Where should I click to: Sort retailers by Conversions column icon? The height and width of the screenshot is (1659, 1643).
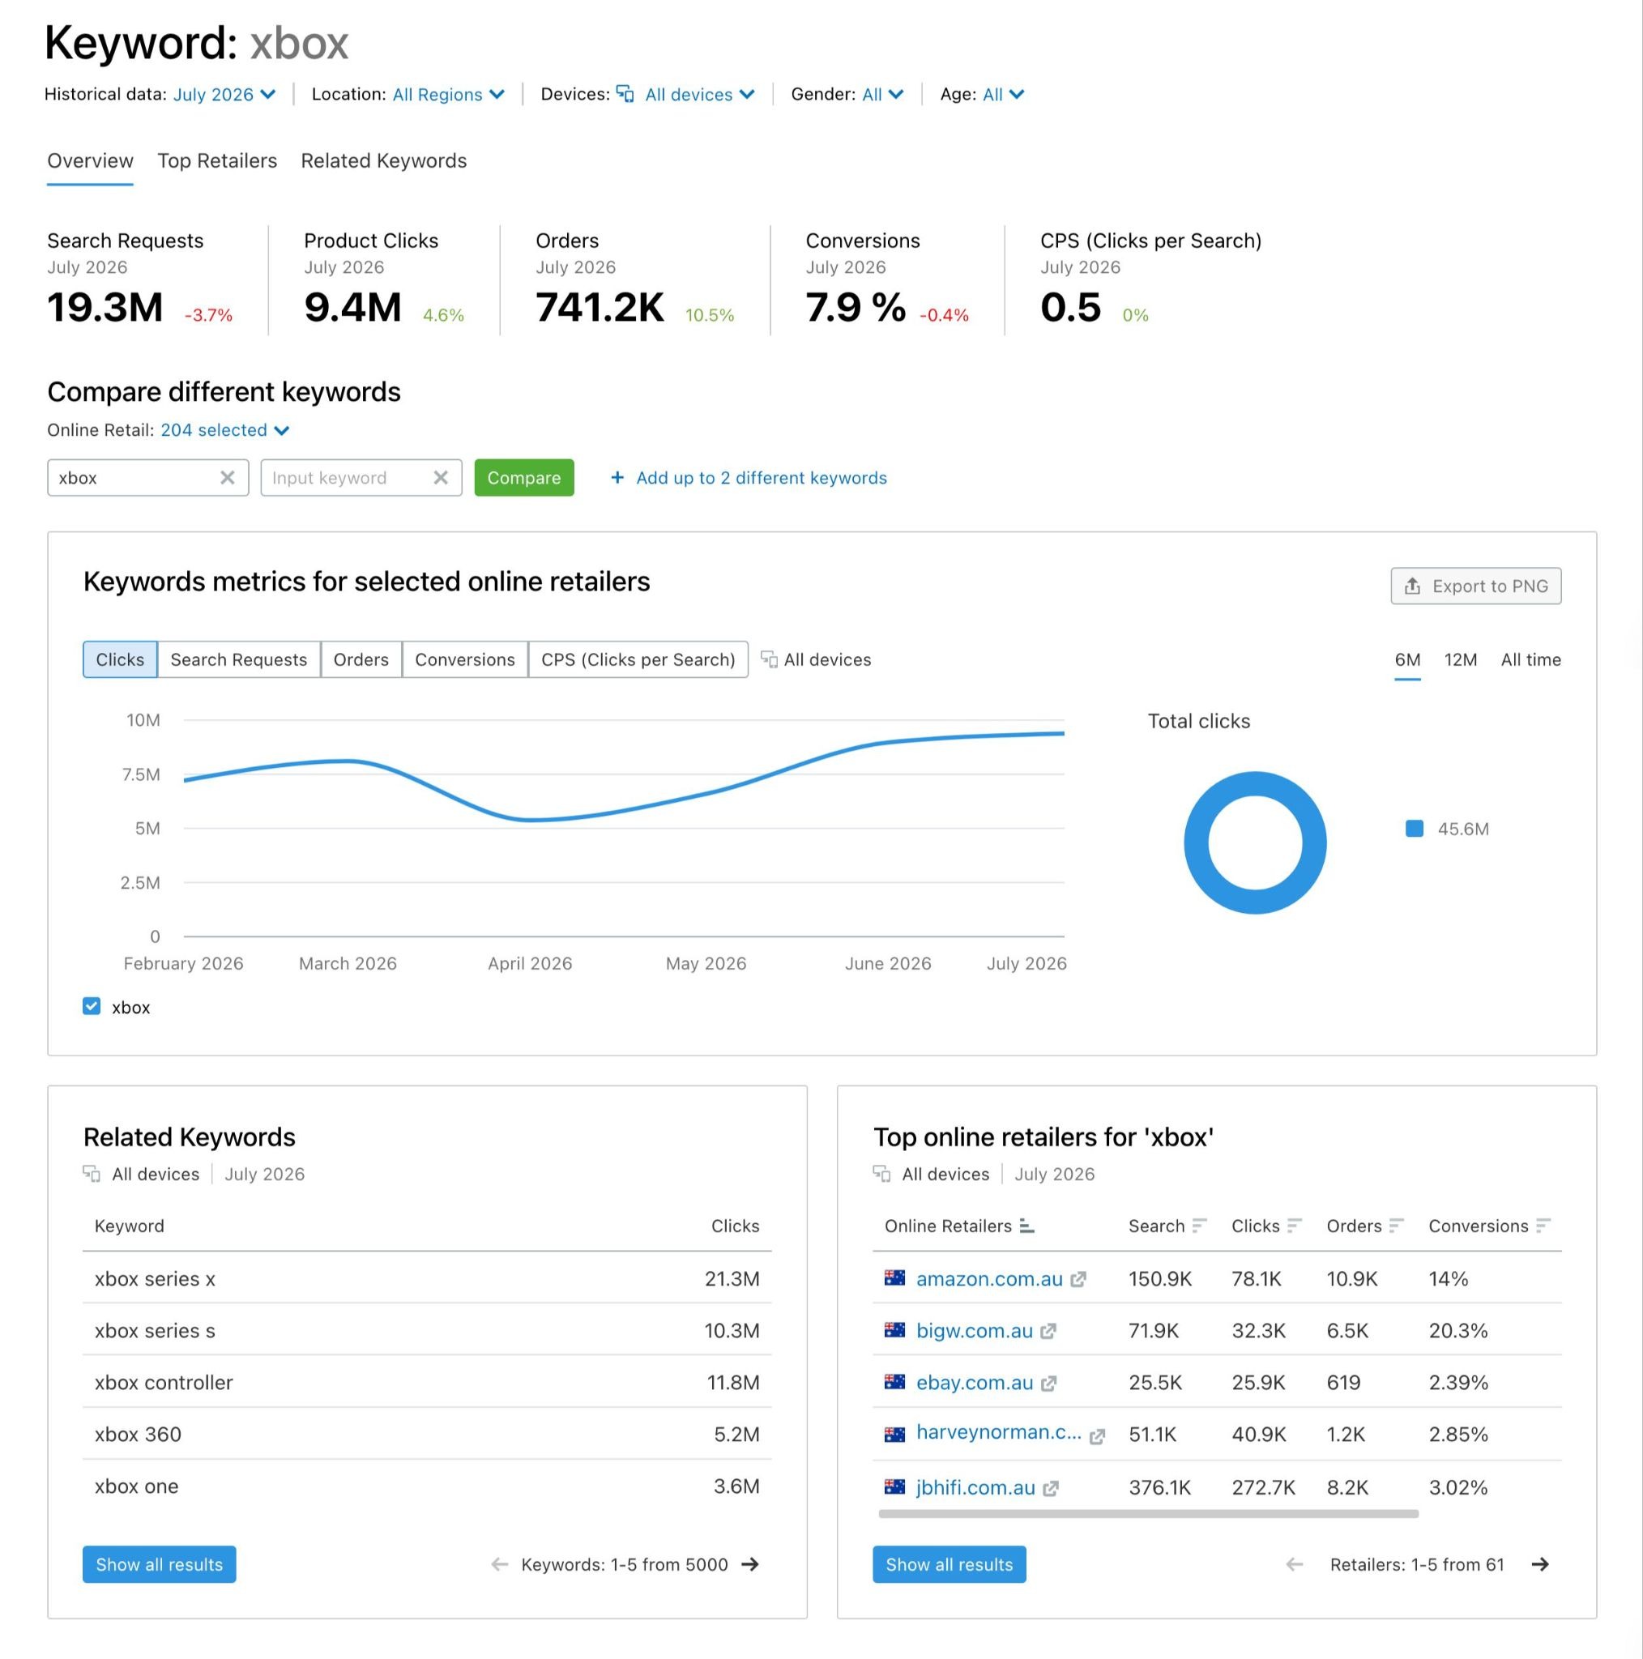click(1543, 1226)
